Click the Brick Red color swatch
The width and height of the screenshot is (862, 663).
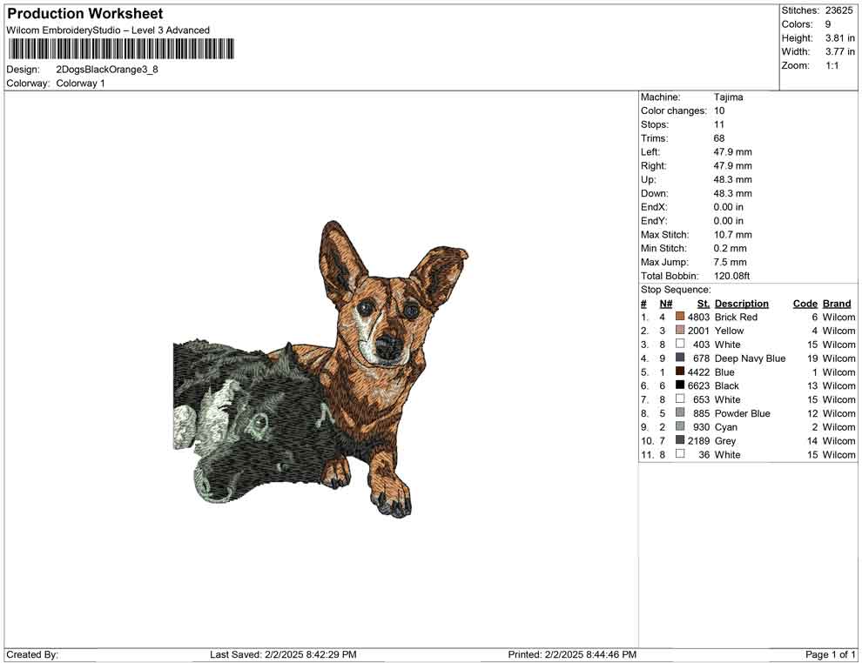point(680,317)
